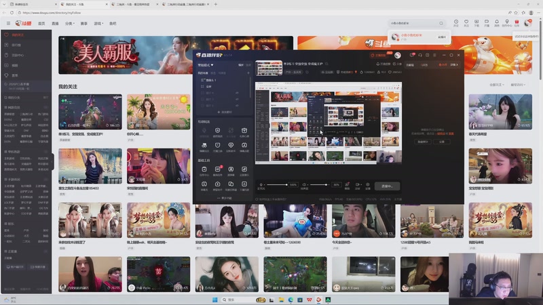Click the message icon with badge in 直播伴侣 title bar

(412, 55)
